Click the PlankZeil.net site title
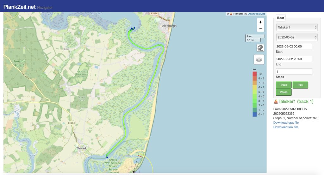The width and height of the screenshot is (324, 175). [x=20, y=7]
